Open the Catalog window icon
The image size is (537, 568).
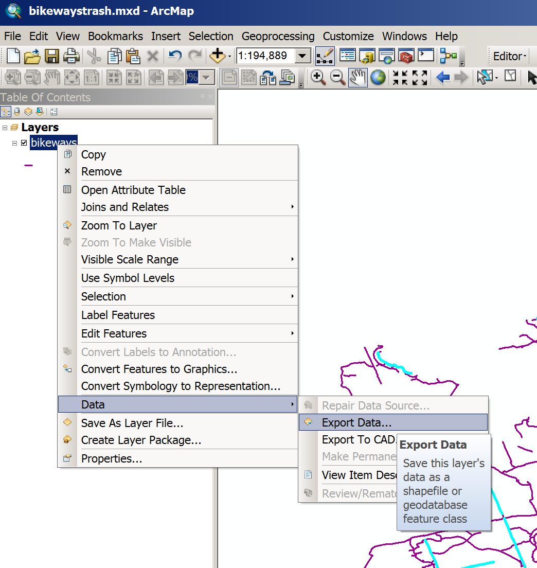tap(367, 56)
